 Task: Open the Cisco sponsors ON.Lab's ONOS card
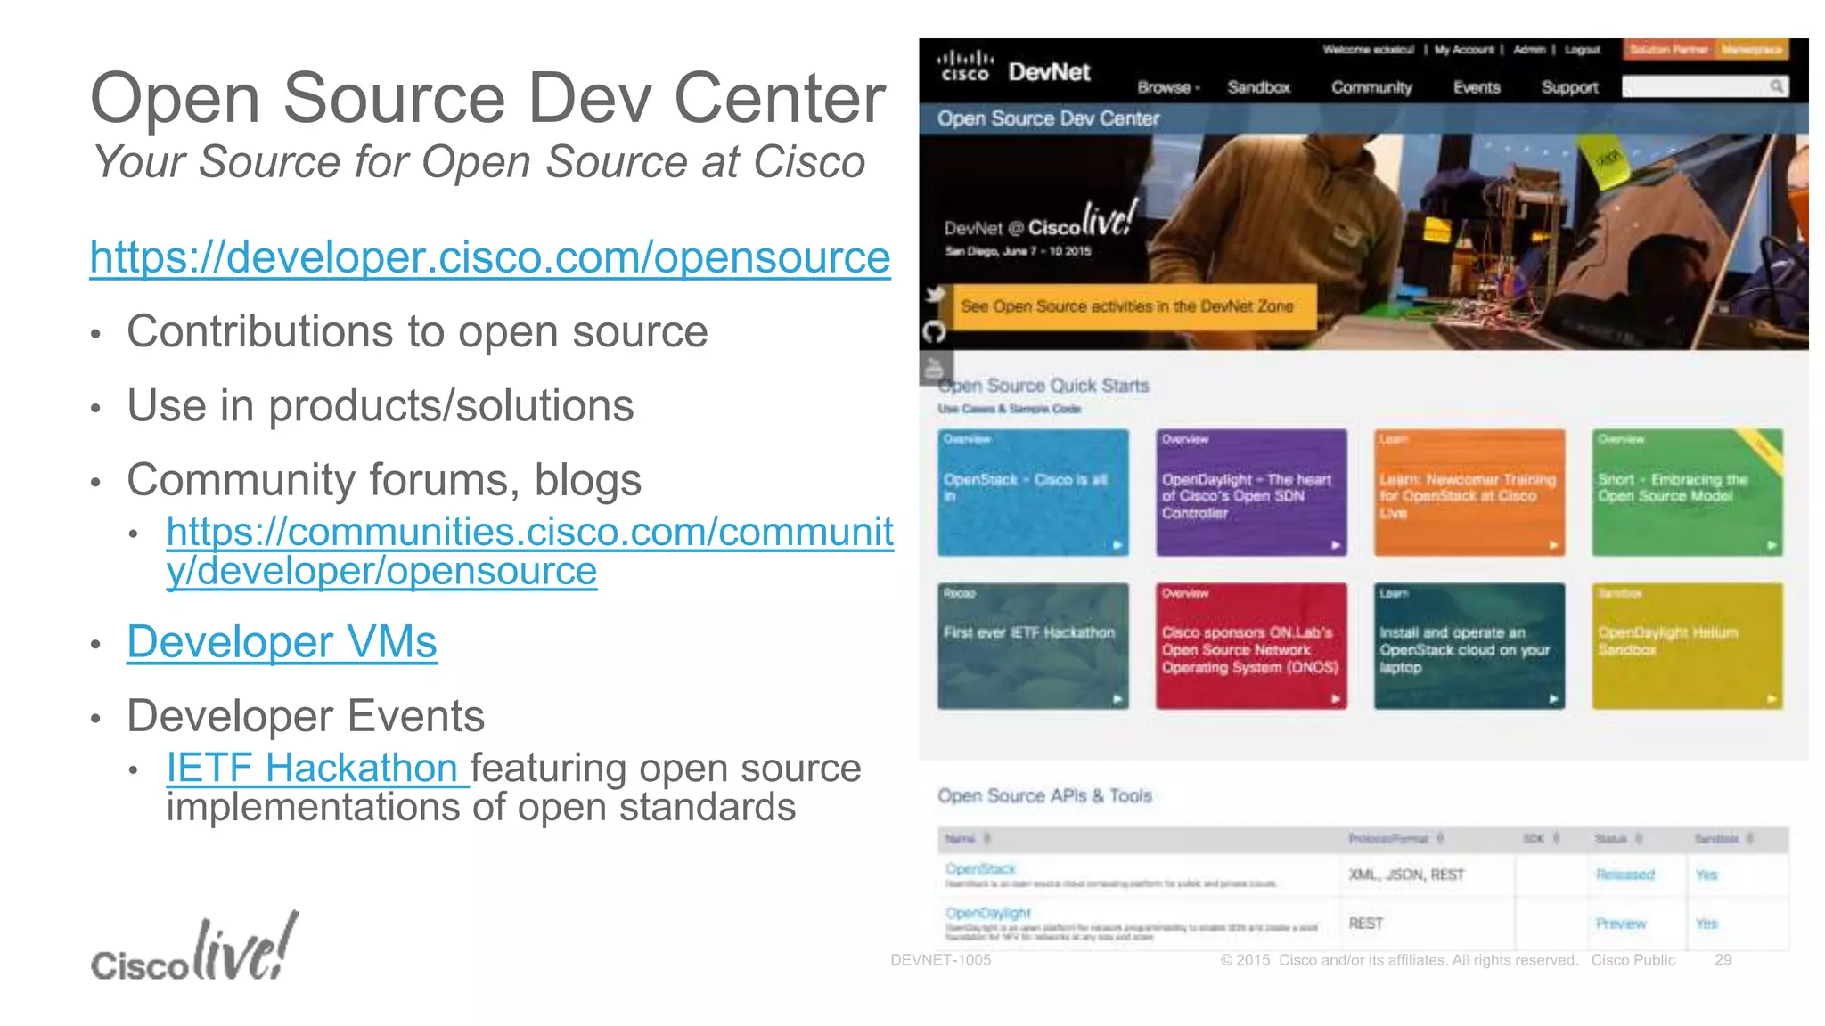(x=1251, y=647)
